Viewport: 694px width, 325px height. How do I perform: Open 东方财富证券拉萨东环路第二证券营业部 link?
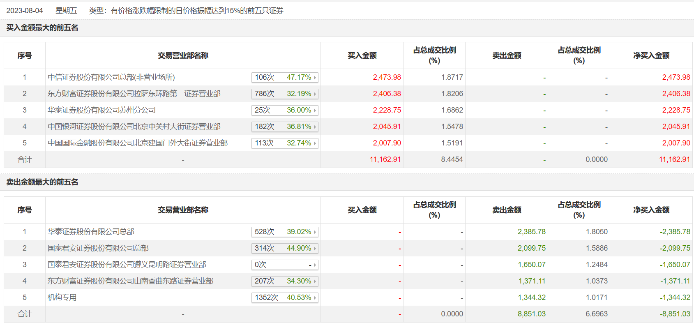134,94
